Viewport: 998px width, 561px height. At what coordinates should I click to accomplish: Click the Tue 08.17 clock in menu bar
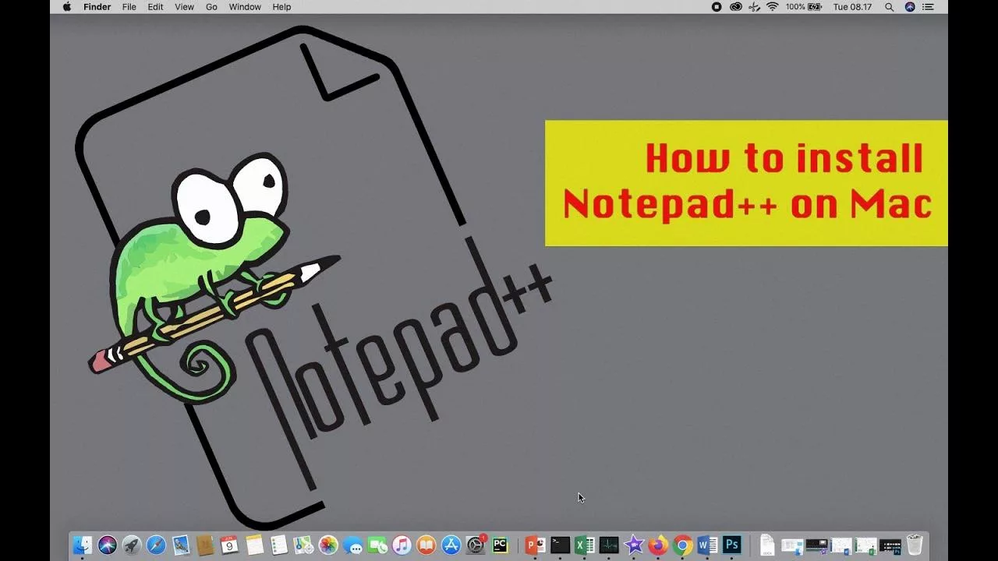(852, 7)
